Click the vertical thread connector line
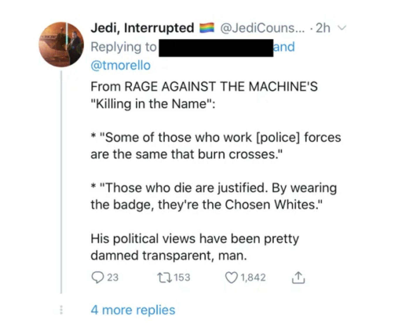The width and height of the screenshot is (408, 326). [61, 181]
